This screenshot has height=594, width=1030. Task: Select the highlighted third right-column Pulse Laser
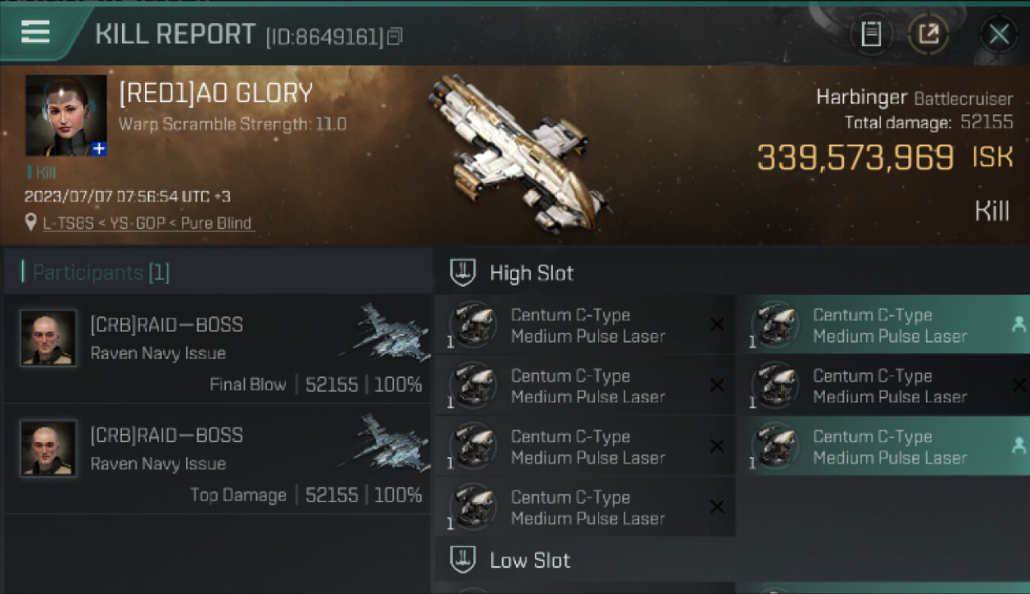pos(883,447)
